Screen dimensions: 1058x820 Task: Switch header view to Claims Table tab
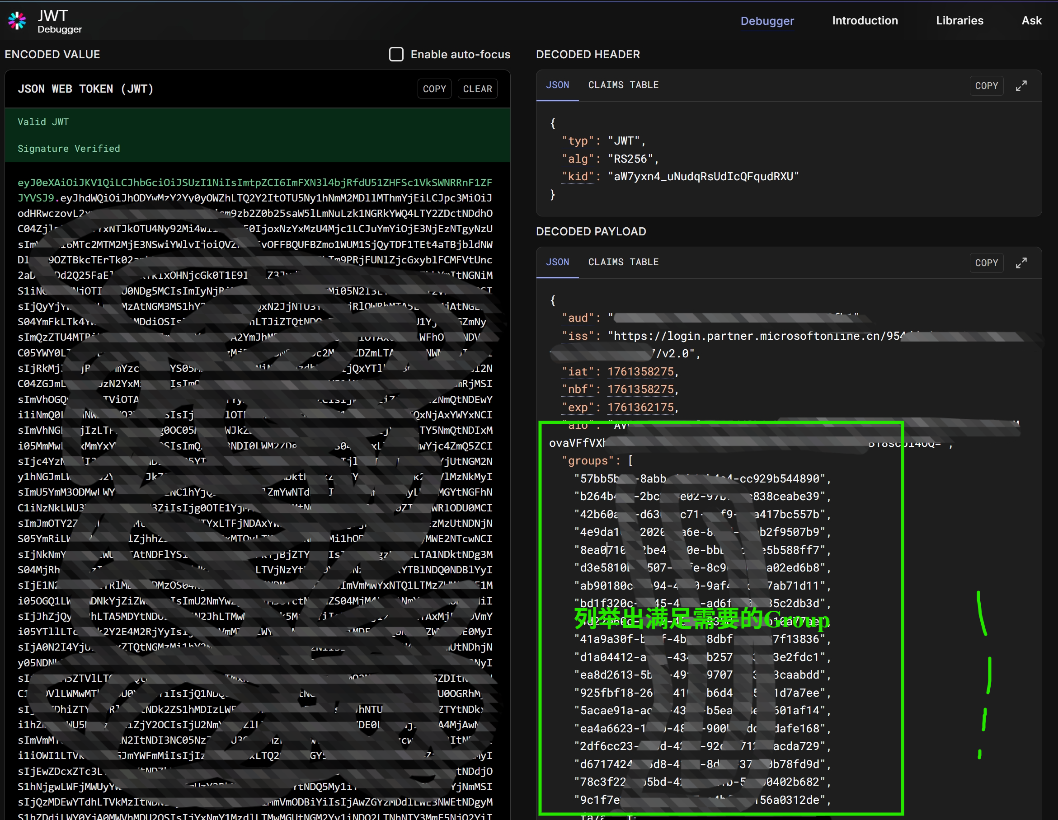click(623, 85)
